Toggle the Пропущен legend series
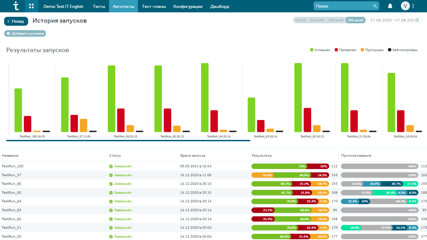Viewport: 427px width, 240px height. tap(372, 50)
